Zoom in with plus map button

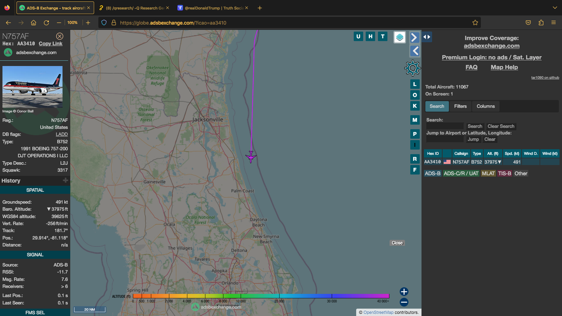(x=404, y=291)
